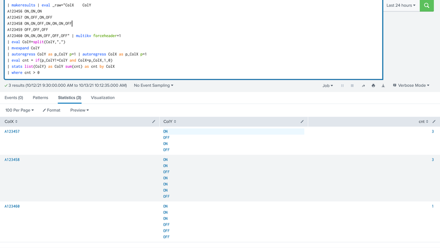440x248 pixels.
Task: Stop the search job
Action: [352, 85]
